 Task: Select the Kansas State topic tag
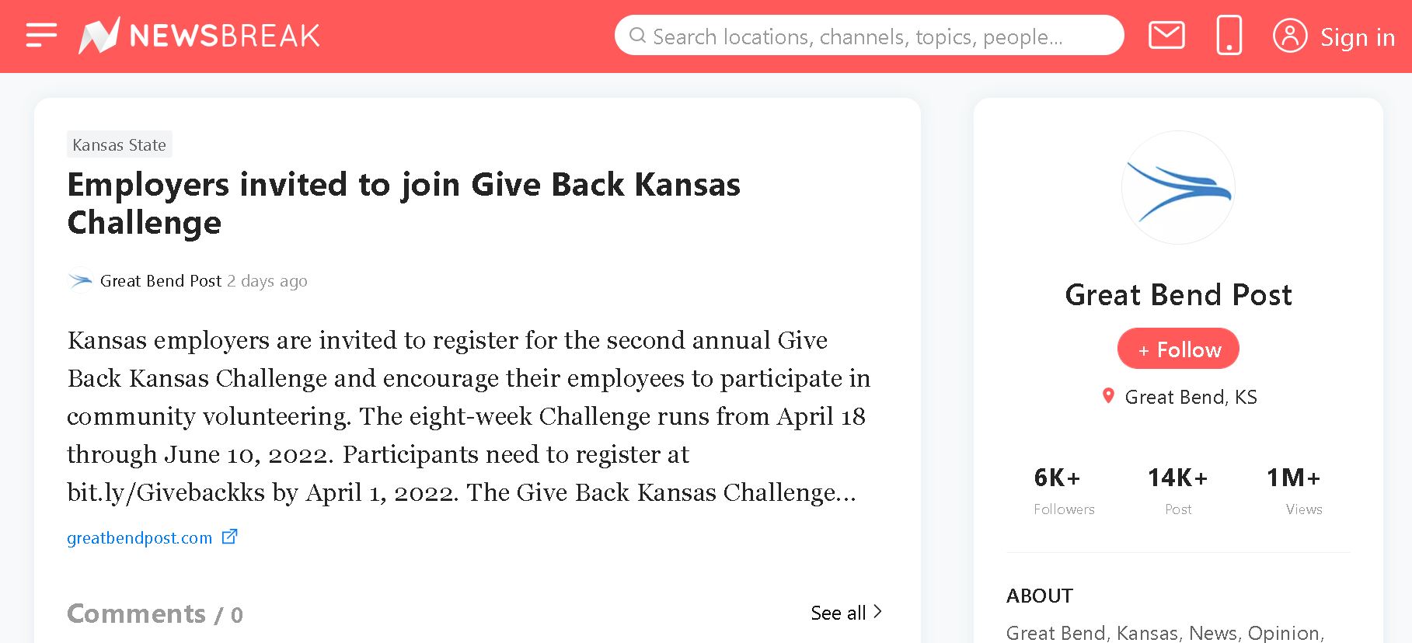coord(119,144)
